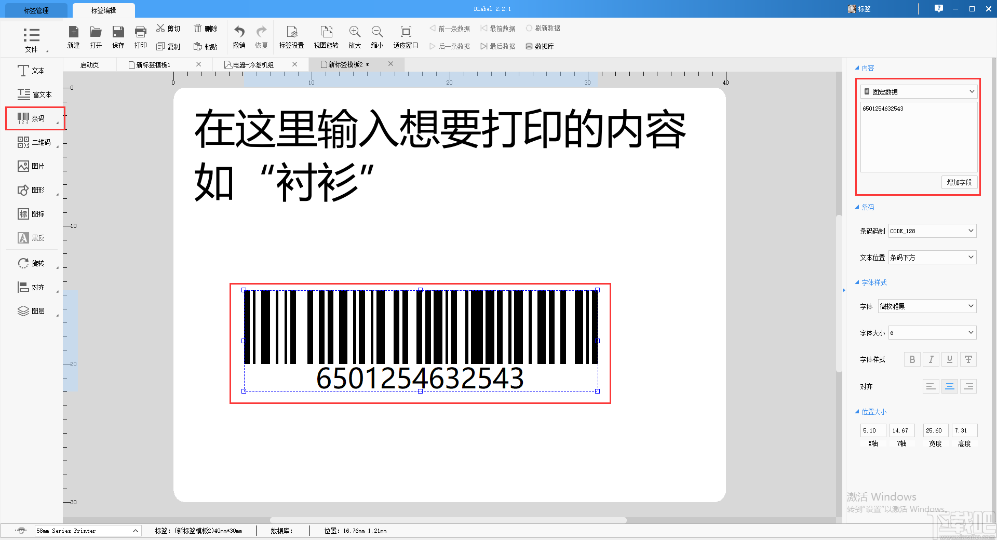Open the 文本位置 position dropdown

tap(932, 257)
